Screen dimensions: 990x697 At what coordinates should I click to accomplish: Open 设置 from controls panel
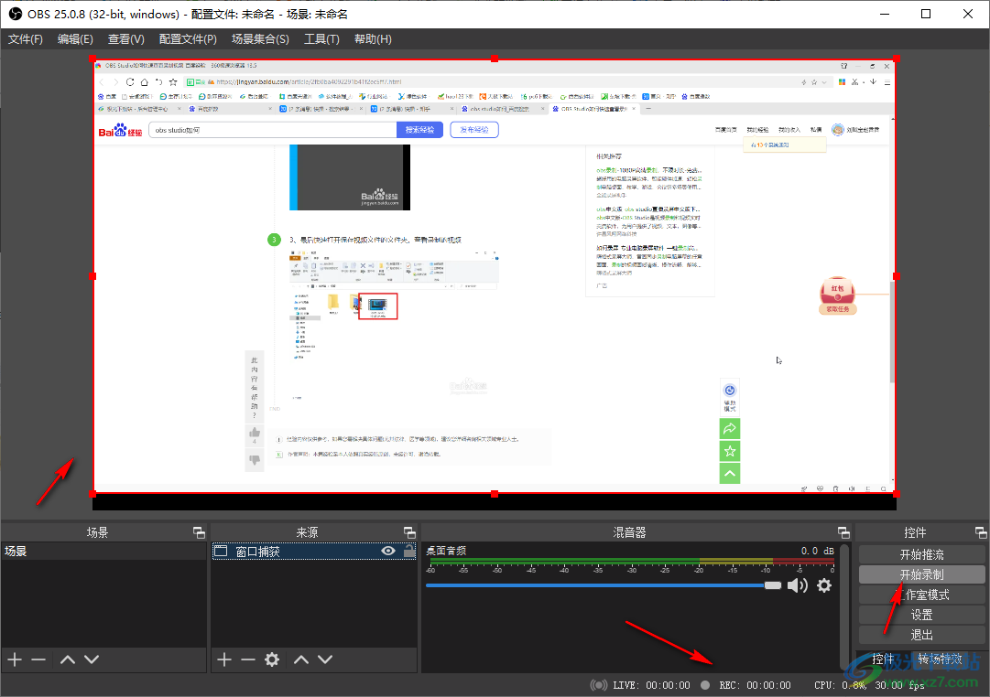click(922, 615)
